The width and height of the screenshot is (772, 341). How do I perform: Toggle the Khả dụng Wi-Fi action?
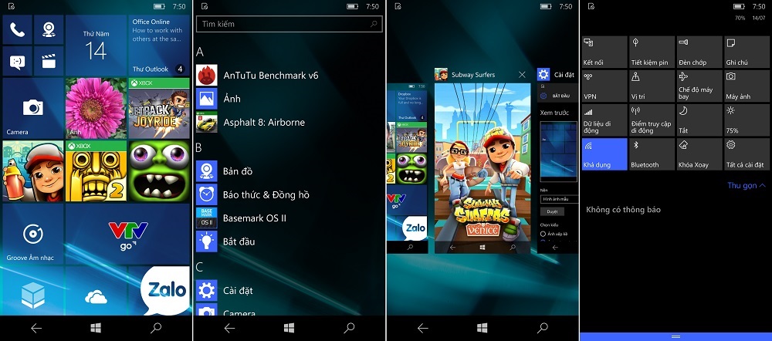pos(604,154)
